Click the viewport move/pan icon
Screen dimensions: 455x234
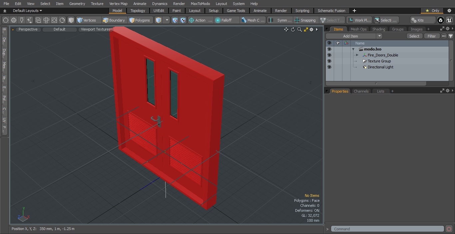[286, 30]
